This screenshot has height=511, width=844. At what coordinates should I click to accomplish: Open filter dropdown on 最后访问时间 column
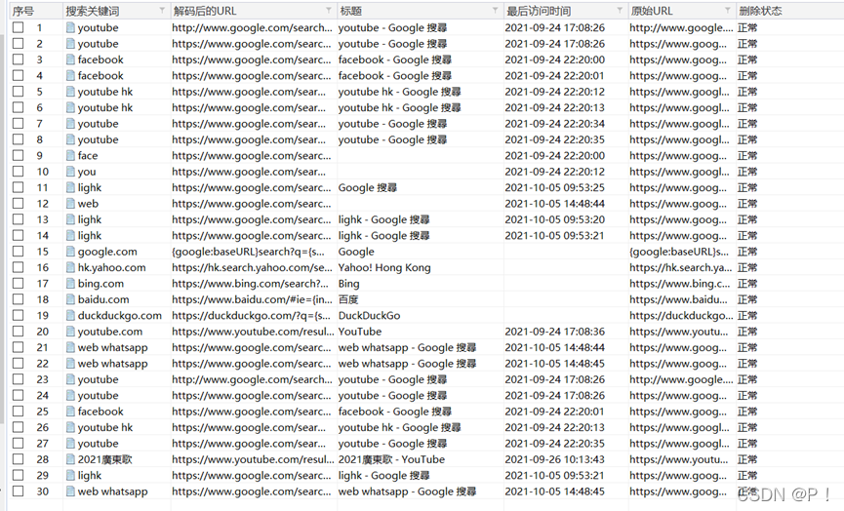click(620, 10)
